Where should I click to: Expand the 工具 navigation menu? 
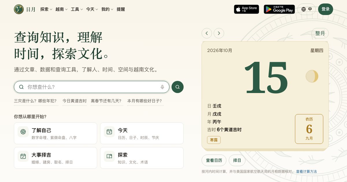[77, 9]
